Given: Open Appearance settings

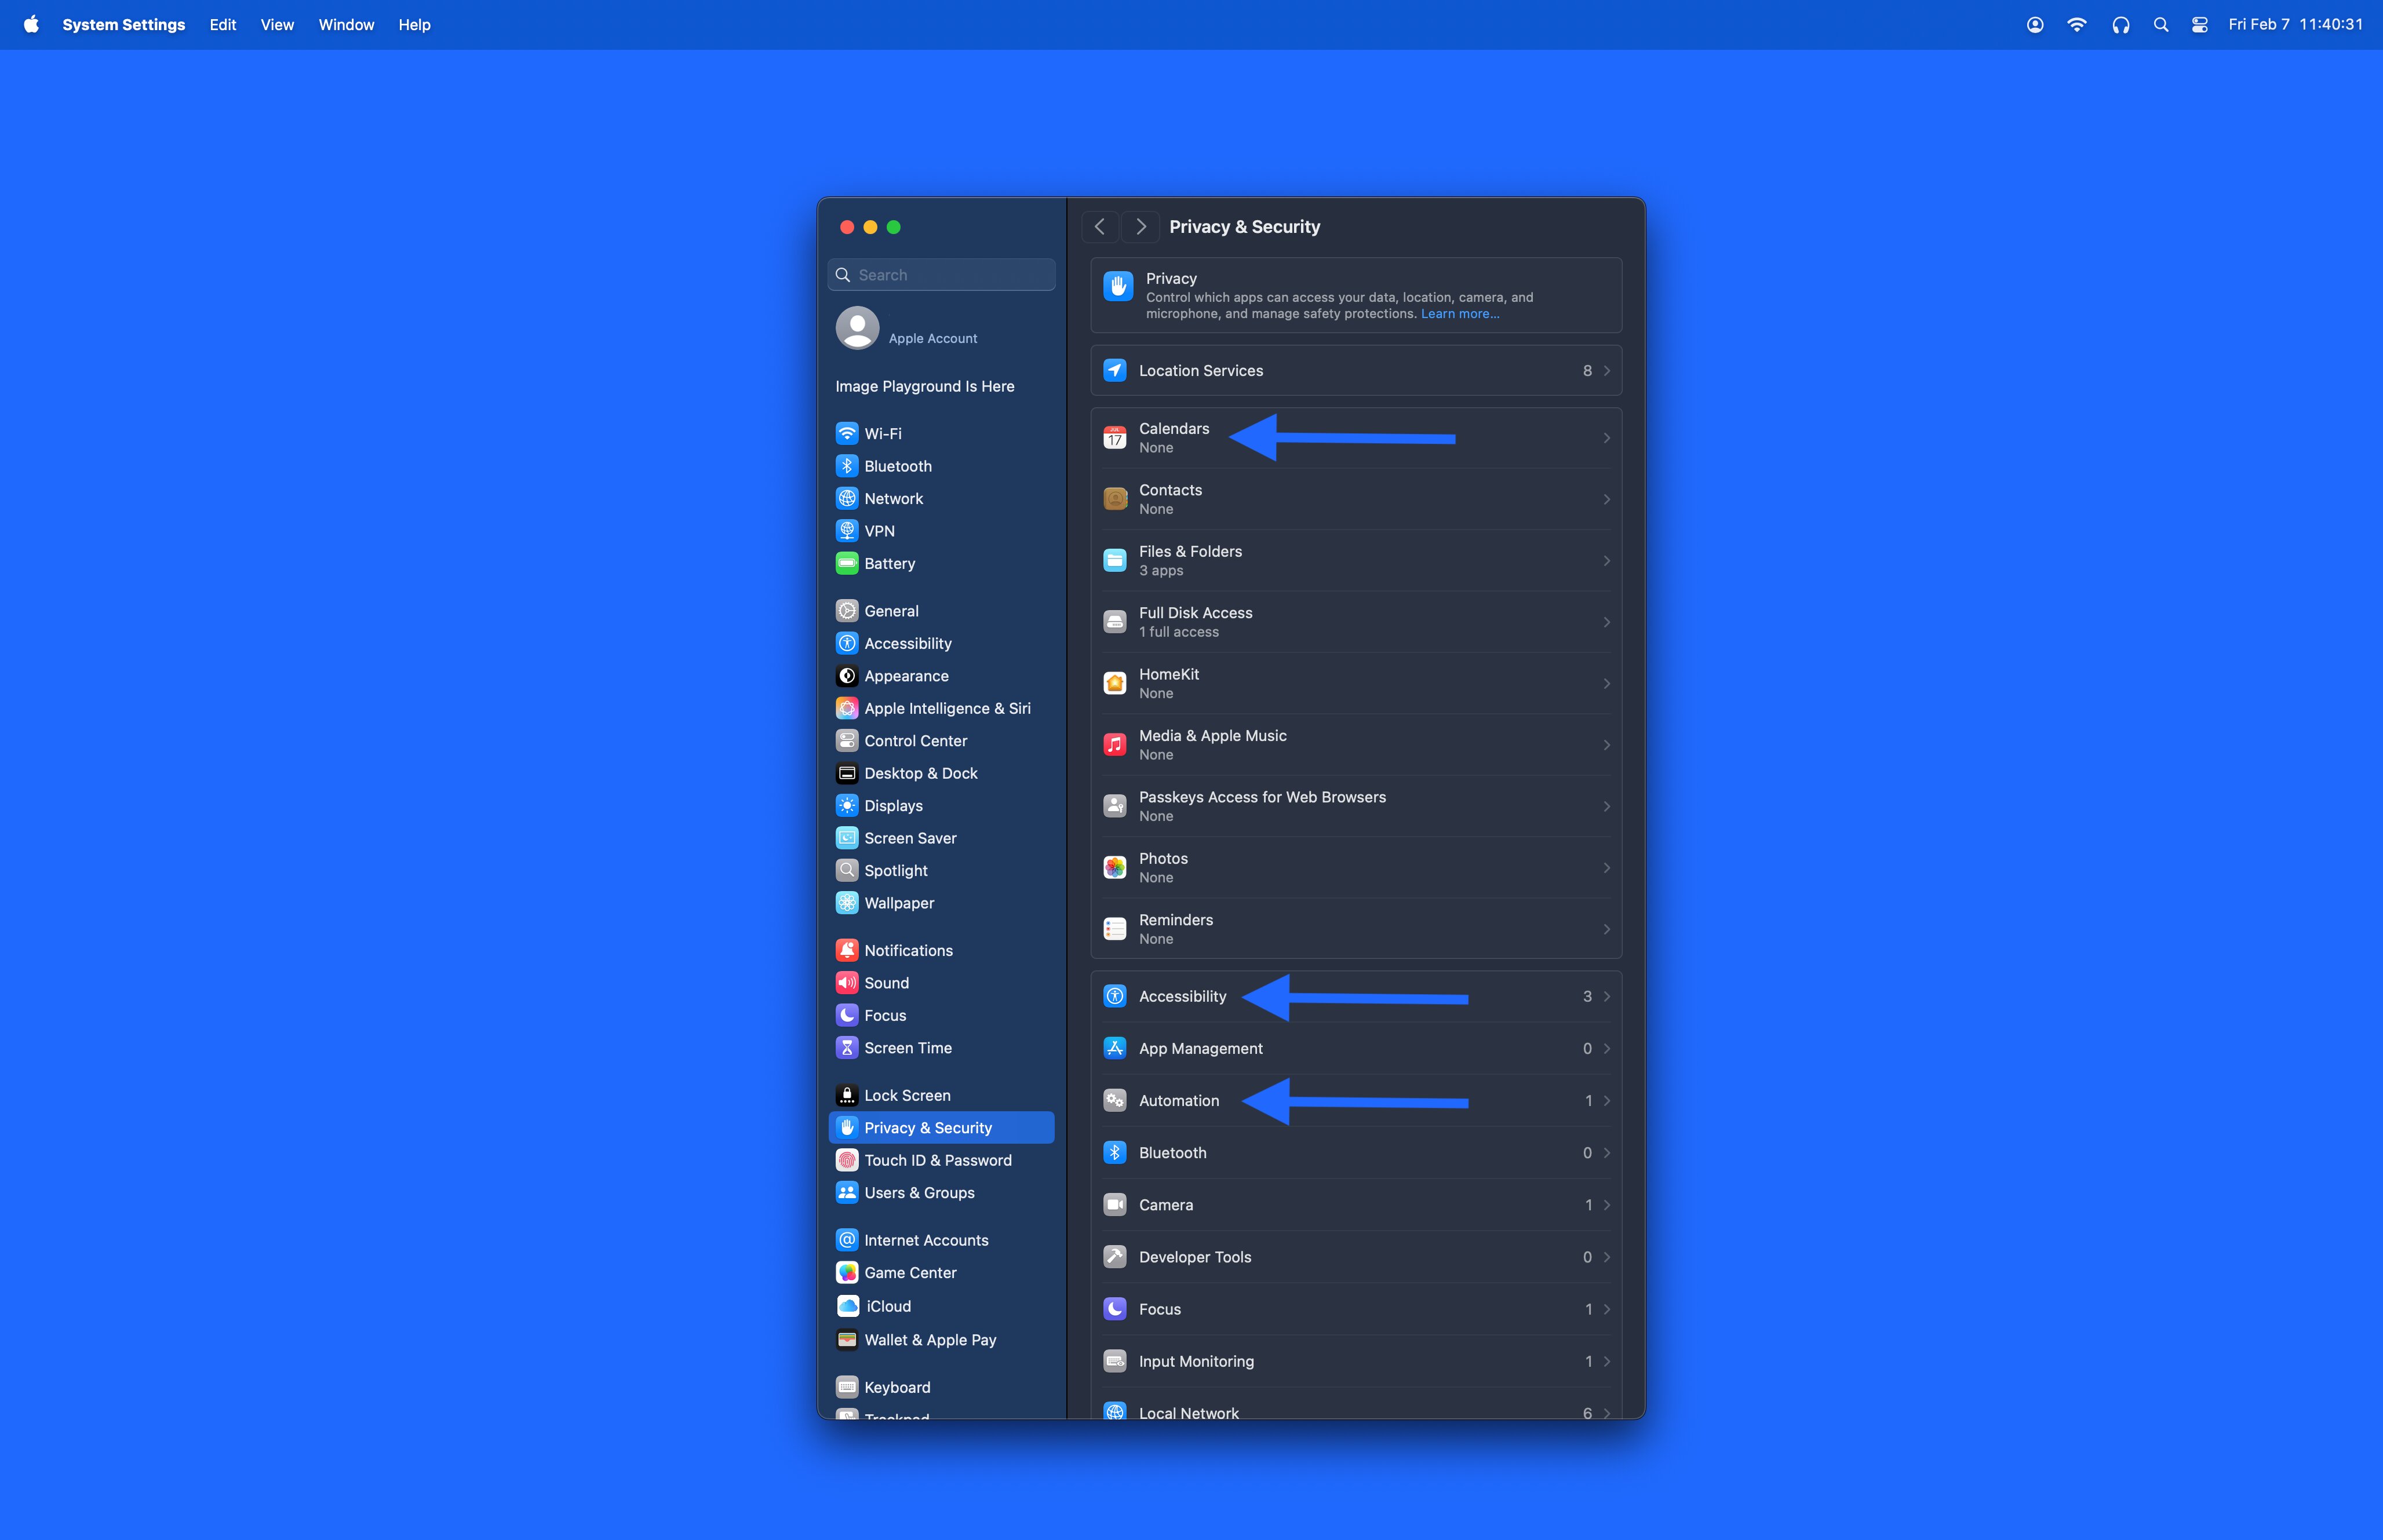Looking at the screenshot, I should [x=941, y=676].
